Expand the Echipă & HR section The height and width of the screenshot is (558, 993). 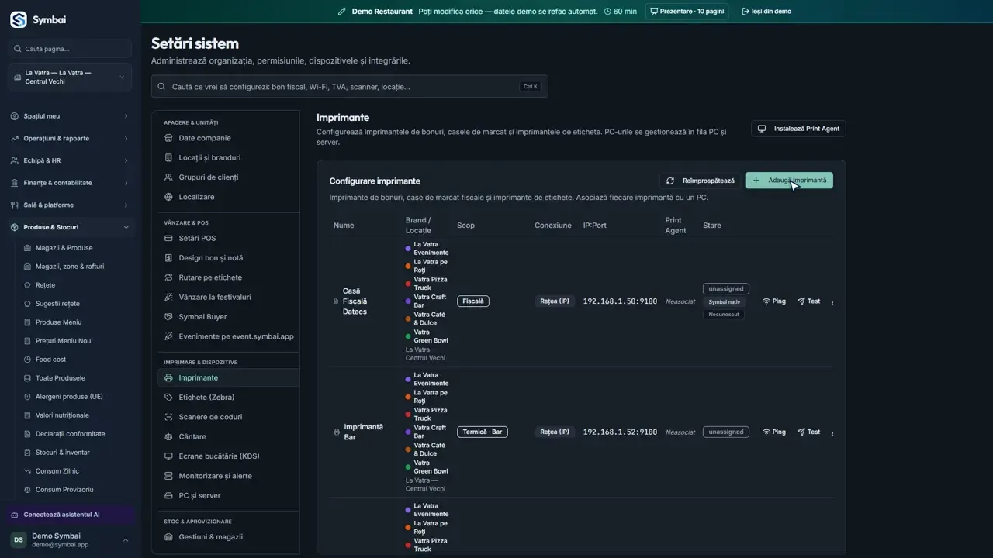[x=70, y=160]
